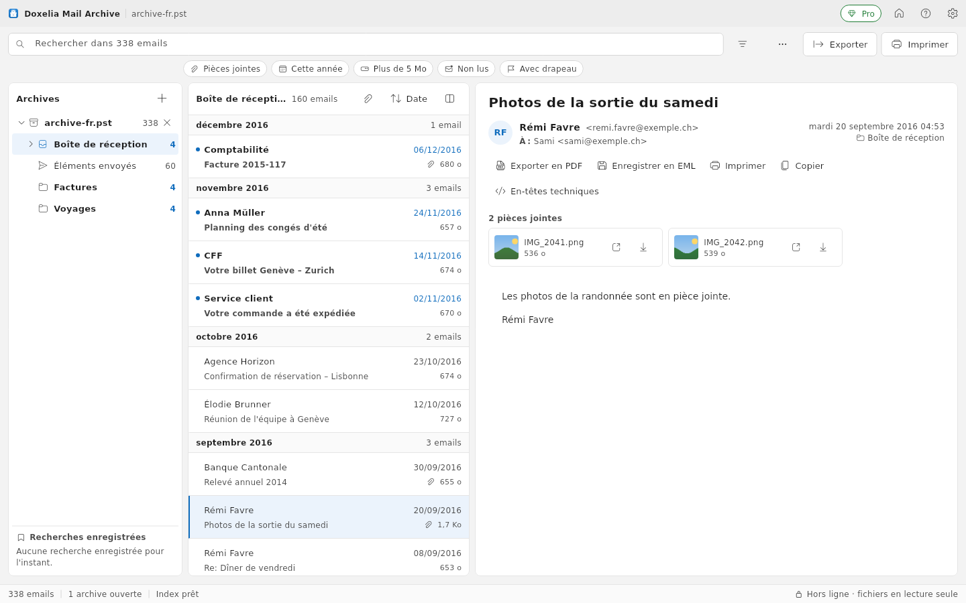Click Exporter en PDF
Screen dimensions: 966x603
(539, 165)
